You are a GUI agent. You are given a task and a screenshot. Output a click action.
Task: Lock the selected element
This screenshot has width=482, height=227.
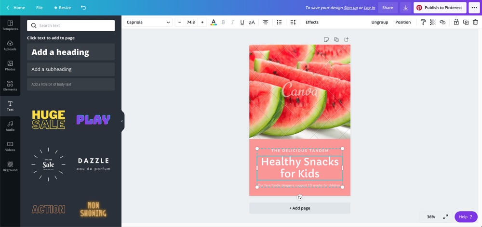(456, 22)
